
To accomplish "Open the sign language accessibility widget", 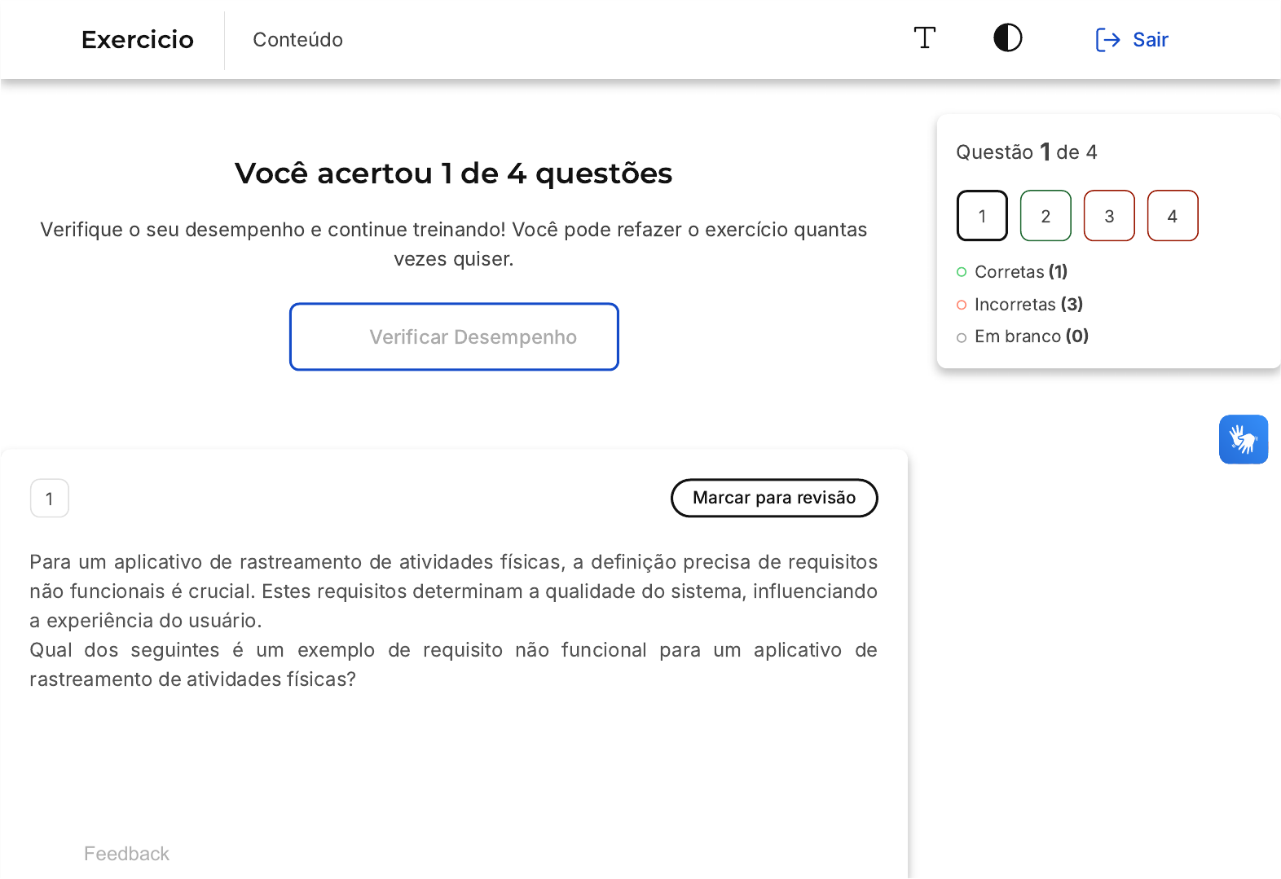I will [x=1243, y=440].
